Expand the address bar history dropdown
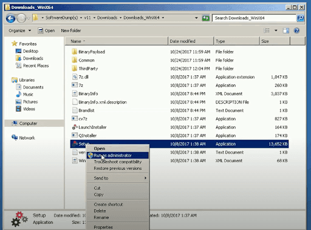The height and width of the screenshot is (230, 311). click(x=196, y=18)
